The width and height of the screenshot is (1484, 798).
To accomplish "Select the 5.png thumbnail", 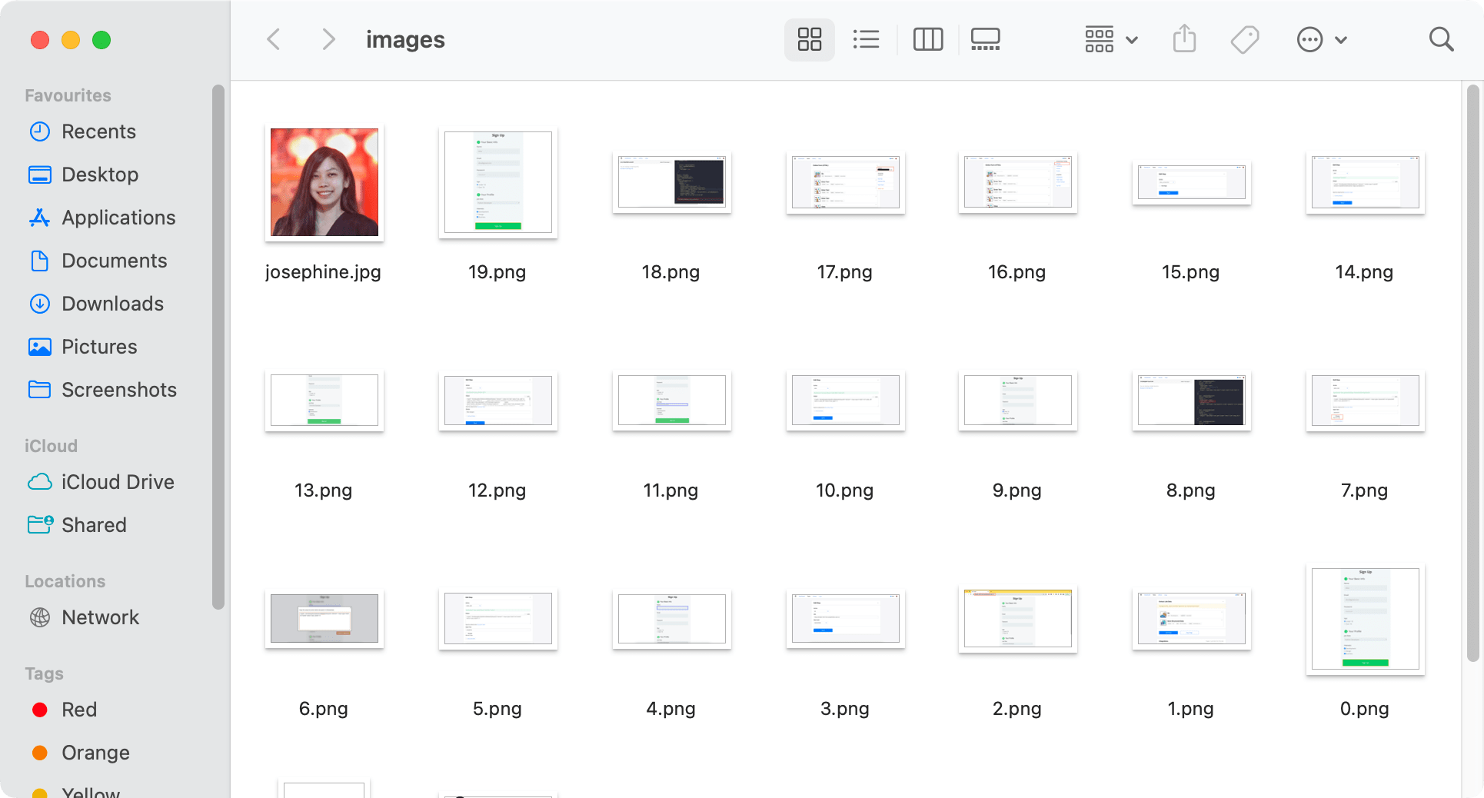I will [x=498, y=619].
